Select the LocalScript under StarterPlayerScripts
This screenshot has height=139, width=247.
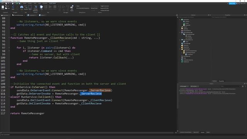coord(190,54)
